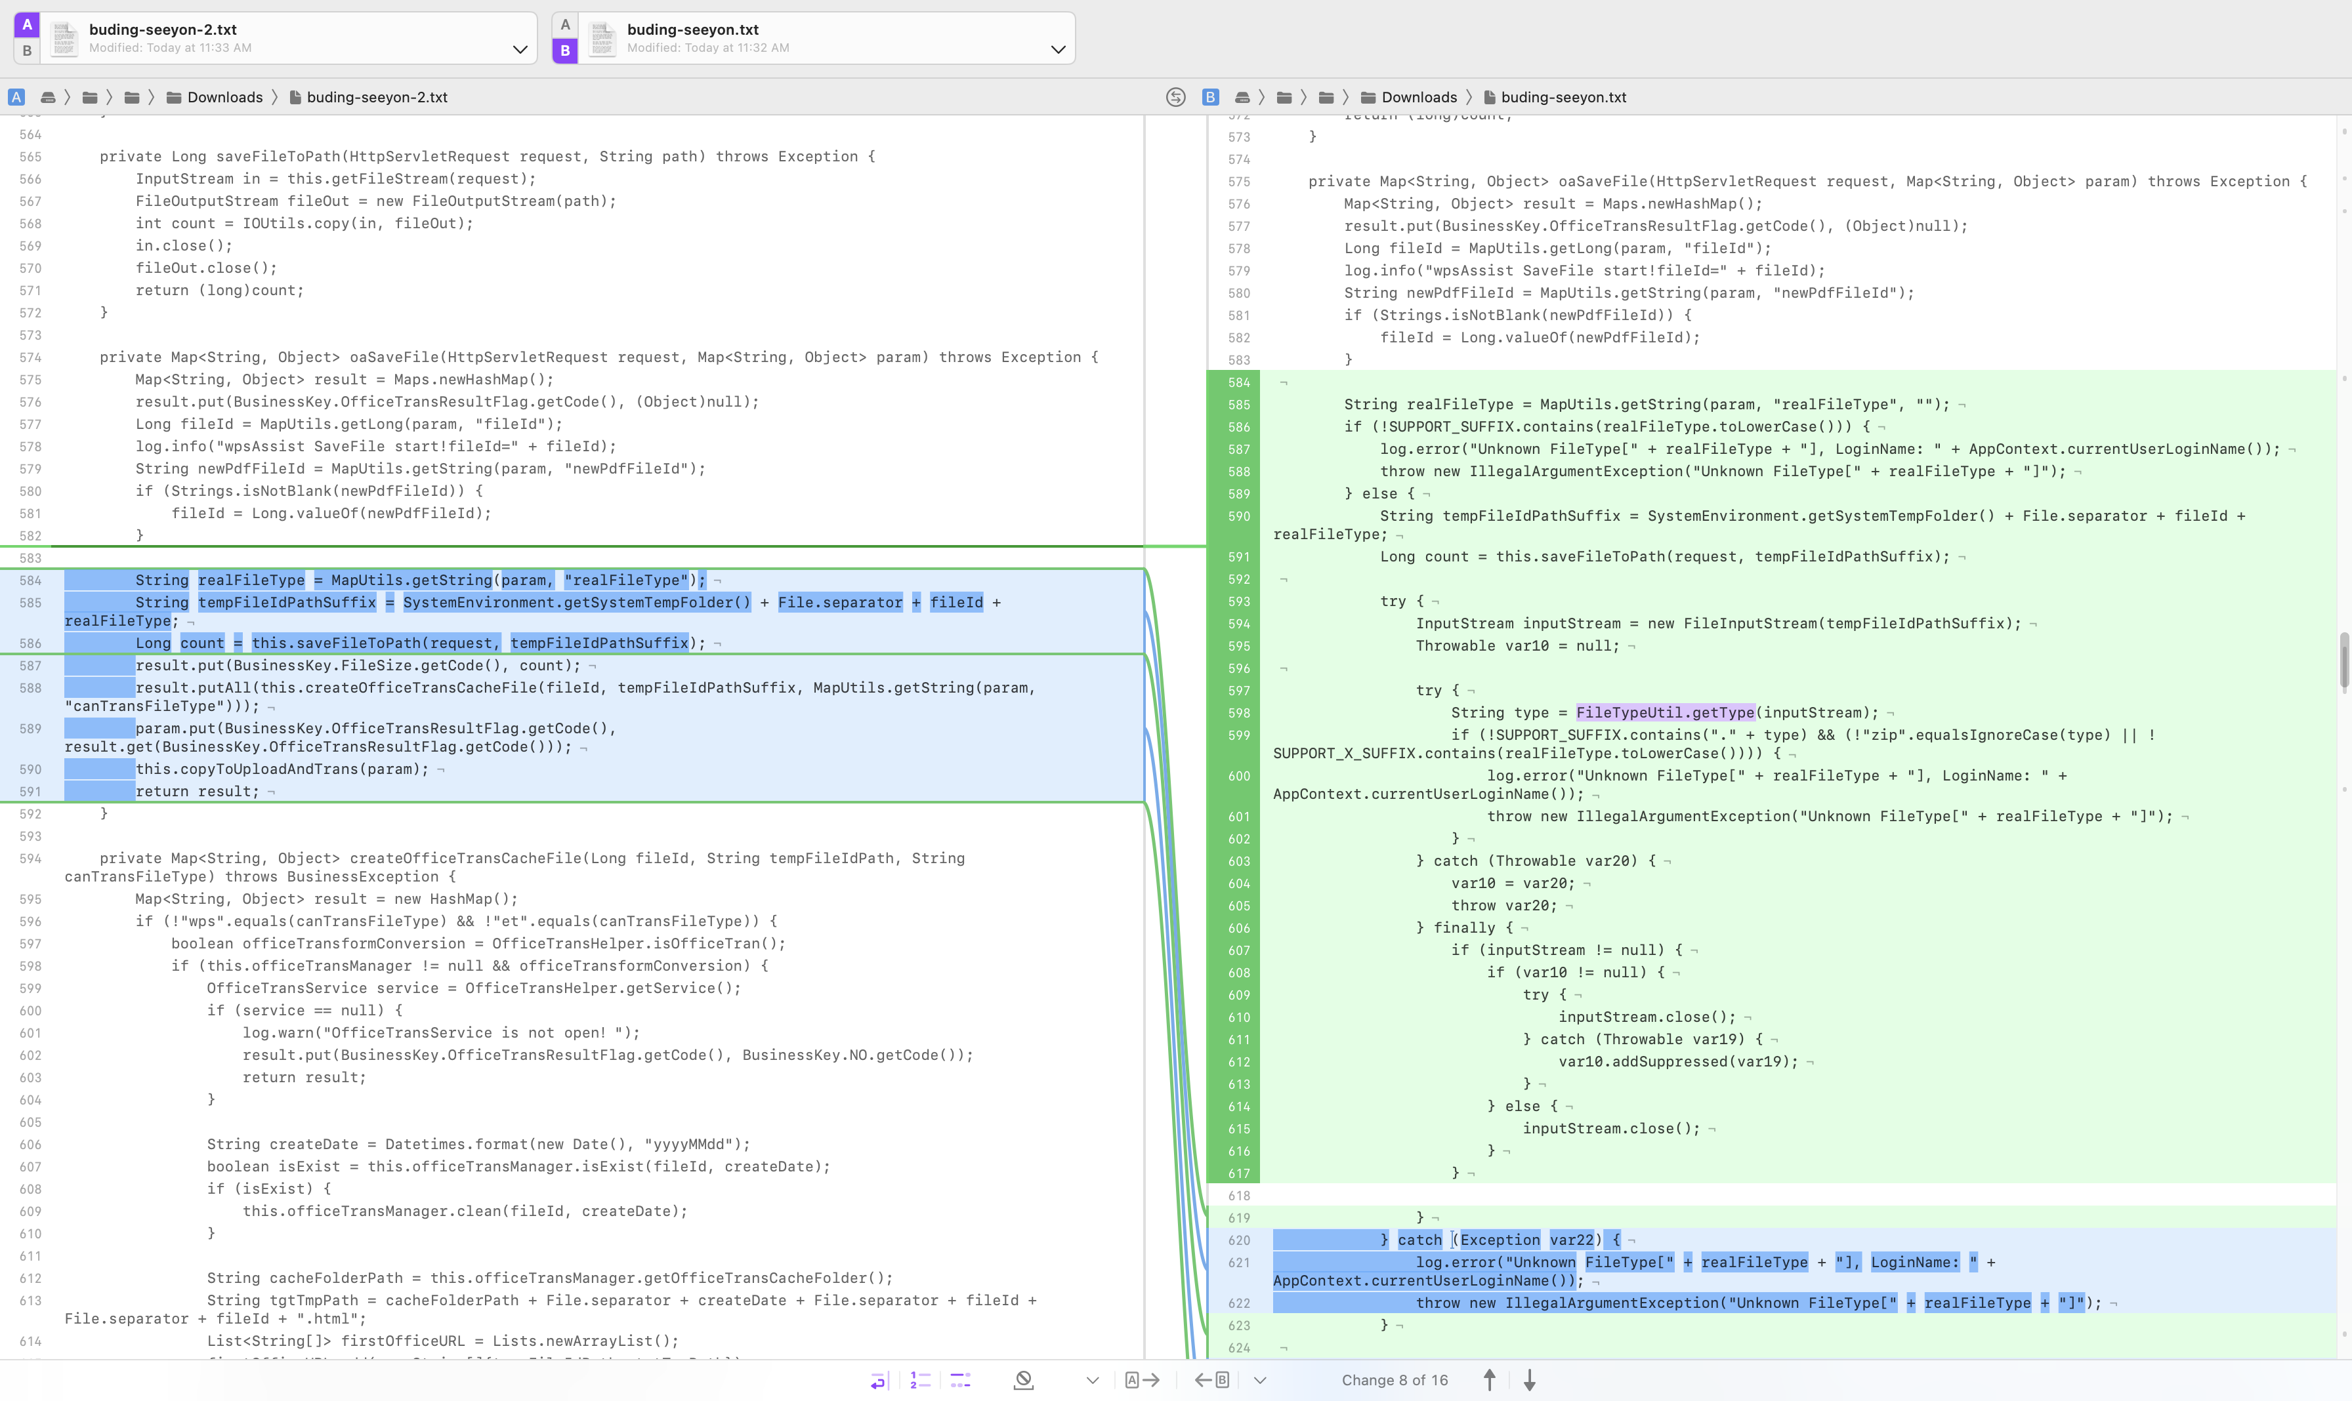Toggle the invisible characters icon
The width and height of the screenshot is (2352, 1401).
(961, 1380)
